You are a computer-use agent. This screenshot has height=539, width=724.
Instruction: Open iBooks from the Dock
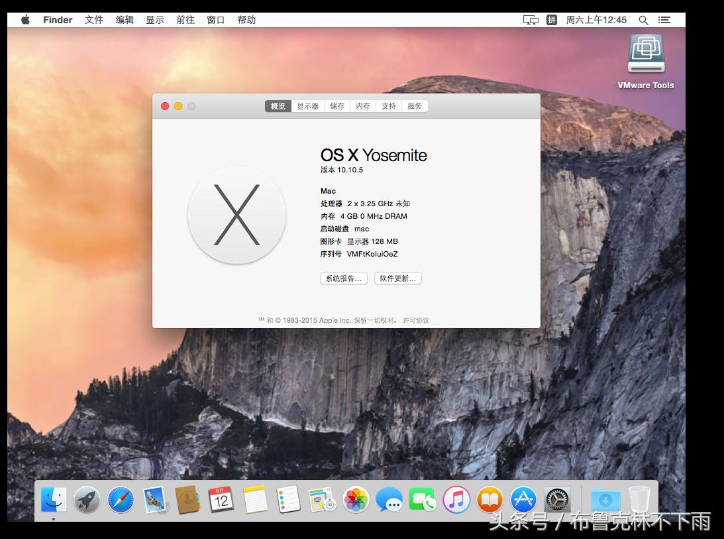[490, 500]
